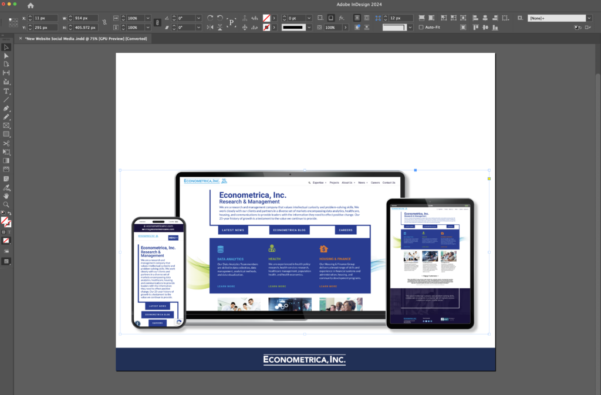The width and height of the screenshot is (601, 395).
Task: Click the X position field
Action: pyautogui.click(x=45, y=18)
